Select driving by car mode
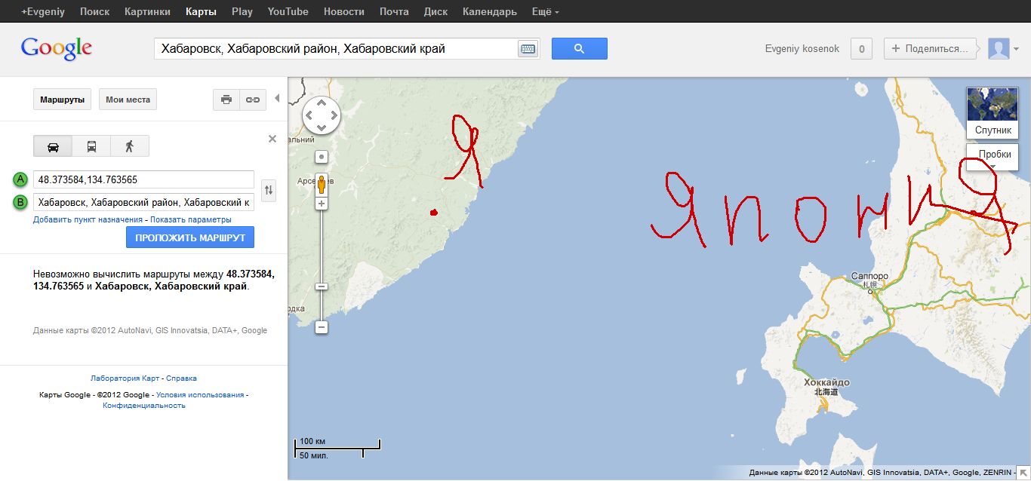The width and height of the screenshot is (1031, 481). 53,146
